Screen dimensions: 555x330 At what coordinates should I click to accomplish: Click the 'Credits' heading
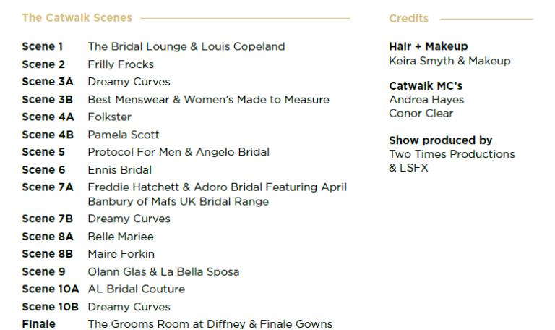[x=408, y=18]
